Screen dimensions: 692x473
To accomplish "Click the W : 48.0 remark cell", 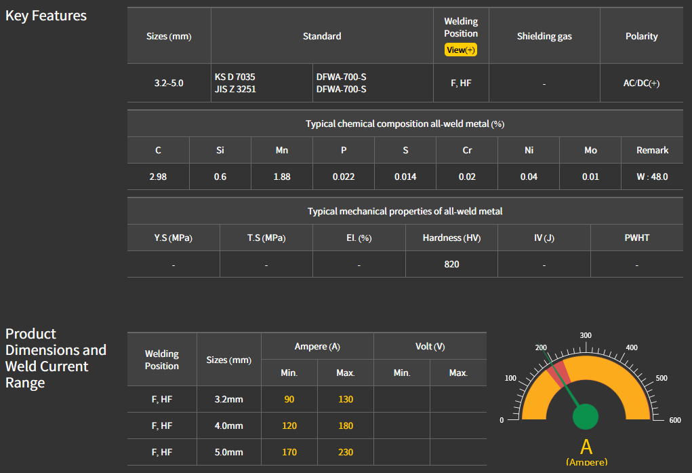I will [652, 176].
